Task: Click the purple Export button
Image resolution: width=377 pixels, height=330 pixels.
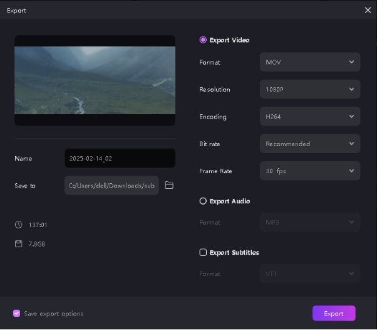Action: click(334, 314)
